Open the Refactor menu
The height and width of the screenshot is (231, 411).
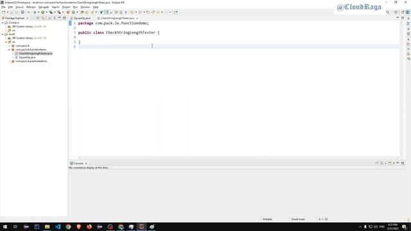coord(31,7)
